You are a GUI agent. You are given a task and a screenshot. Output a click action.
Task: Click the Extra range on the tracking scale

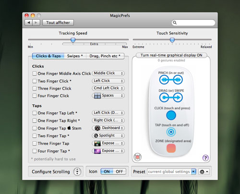(95, 44)
